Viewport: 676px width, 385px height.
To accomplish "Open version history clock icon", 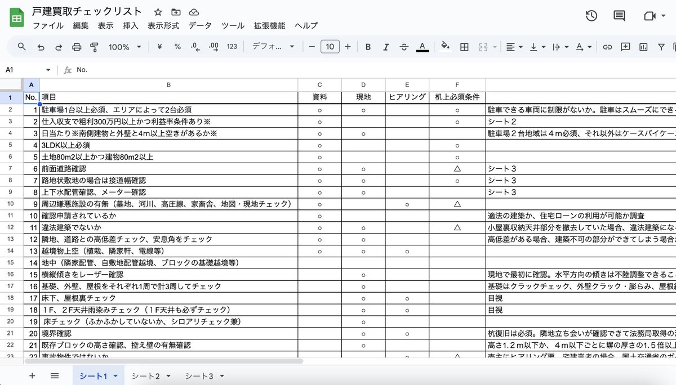I will [x=591, y=16].
